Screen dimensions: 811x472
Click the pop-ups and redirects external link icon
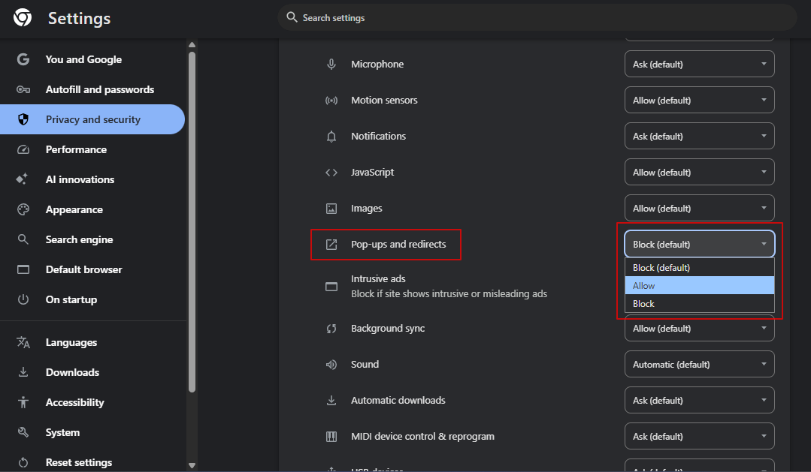tap(331, 245)
